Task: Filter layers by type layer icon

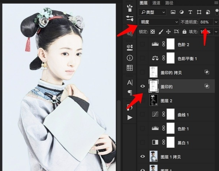Action: pyautogui.click(x=190, y=12)
